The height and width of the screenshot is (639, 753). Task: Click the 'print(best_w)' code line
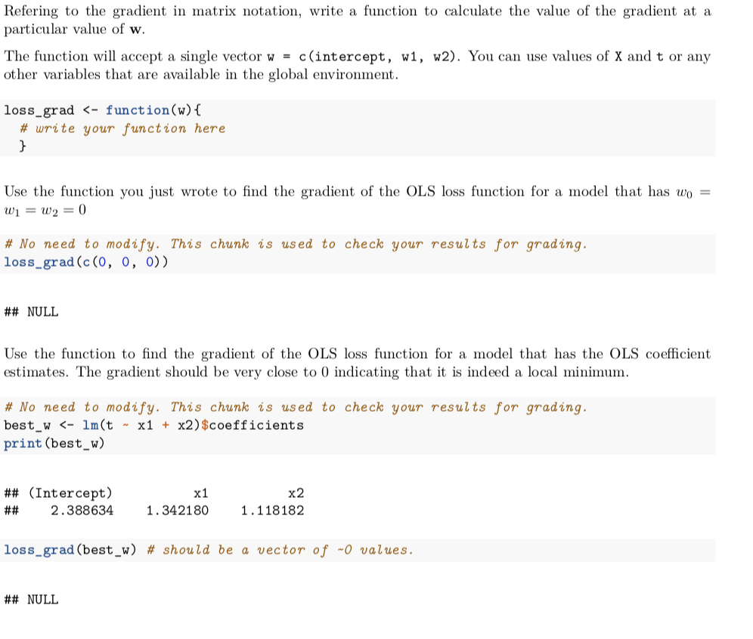[x=54, y=443]
